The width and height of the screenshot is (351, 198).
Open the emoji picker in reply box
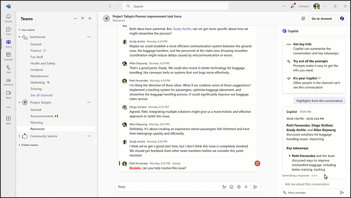[232, 187]
